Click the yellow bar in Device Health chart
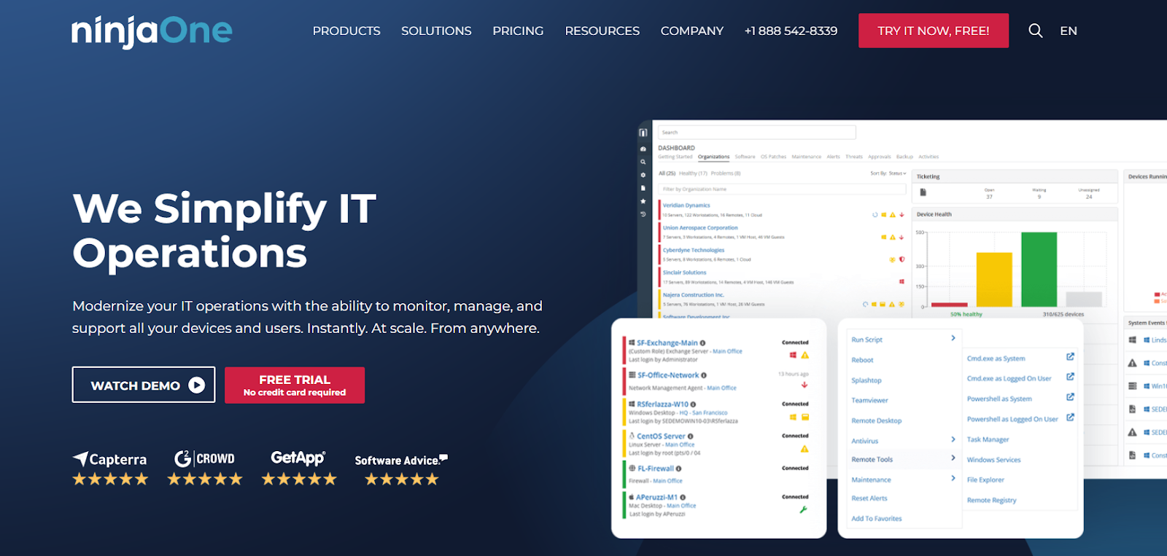The height and width of the screenshot is (556, 1167). pos(994,280)
